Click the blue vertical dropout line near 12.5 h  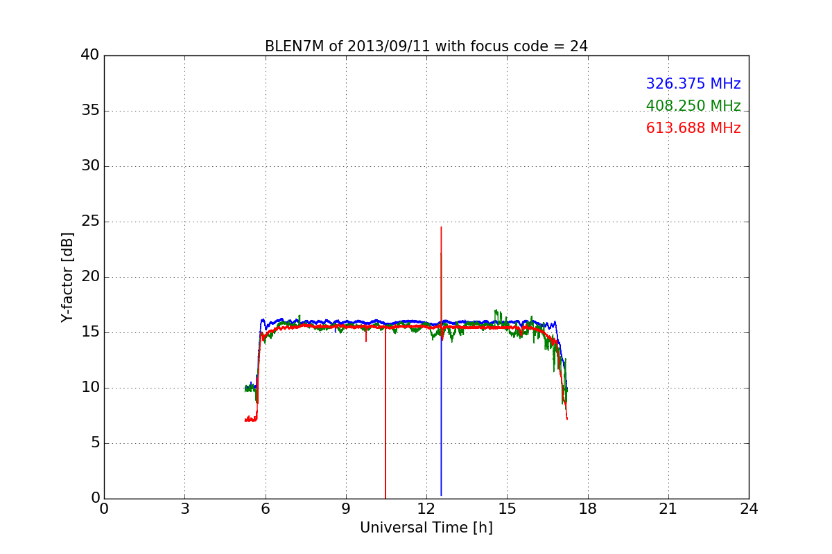[441, 415]
